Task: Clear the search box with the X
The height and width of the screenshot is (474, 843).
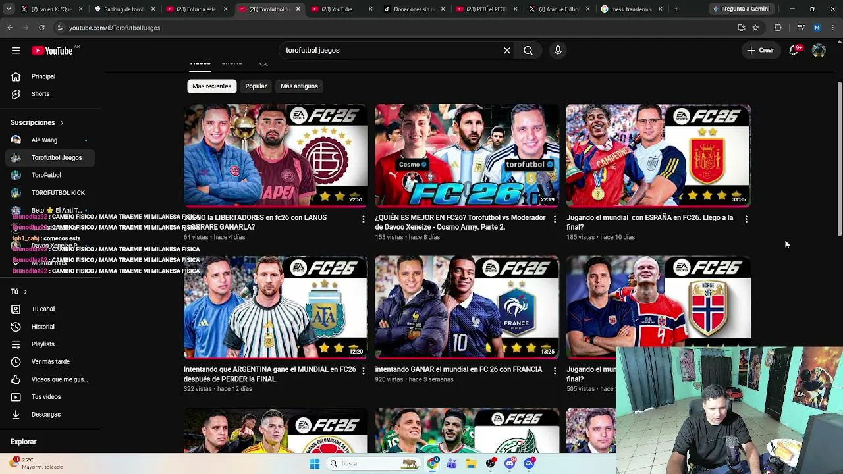Action: (507, 51)
